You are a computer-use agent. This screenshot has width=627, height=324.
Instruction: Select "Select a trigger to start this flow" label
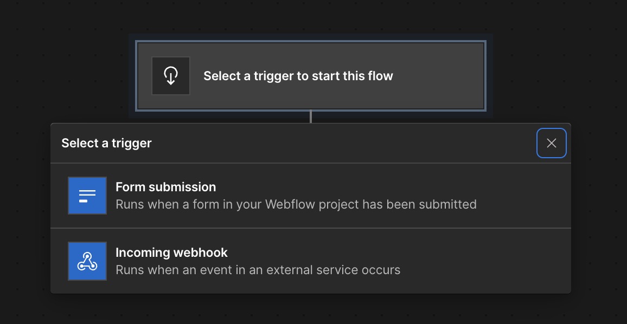(x=298, y=76)
